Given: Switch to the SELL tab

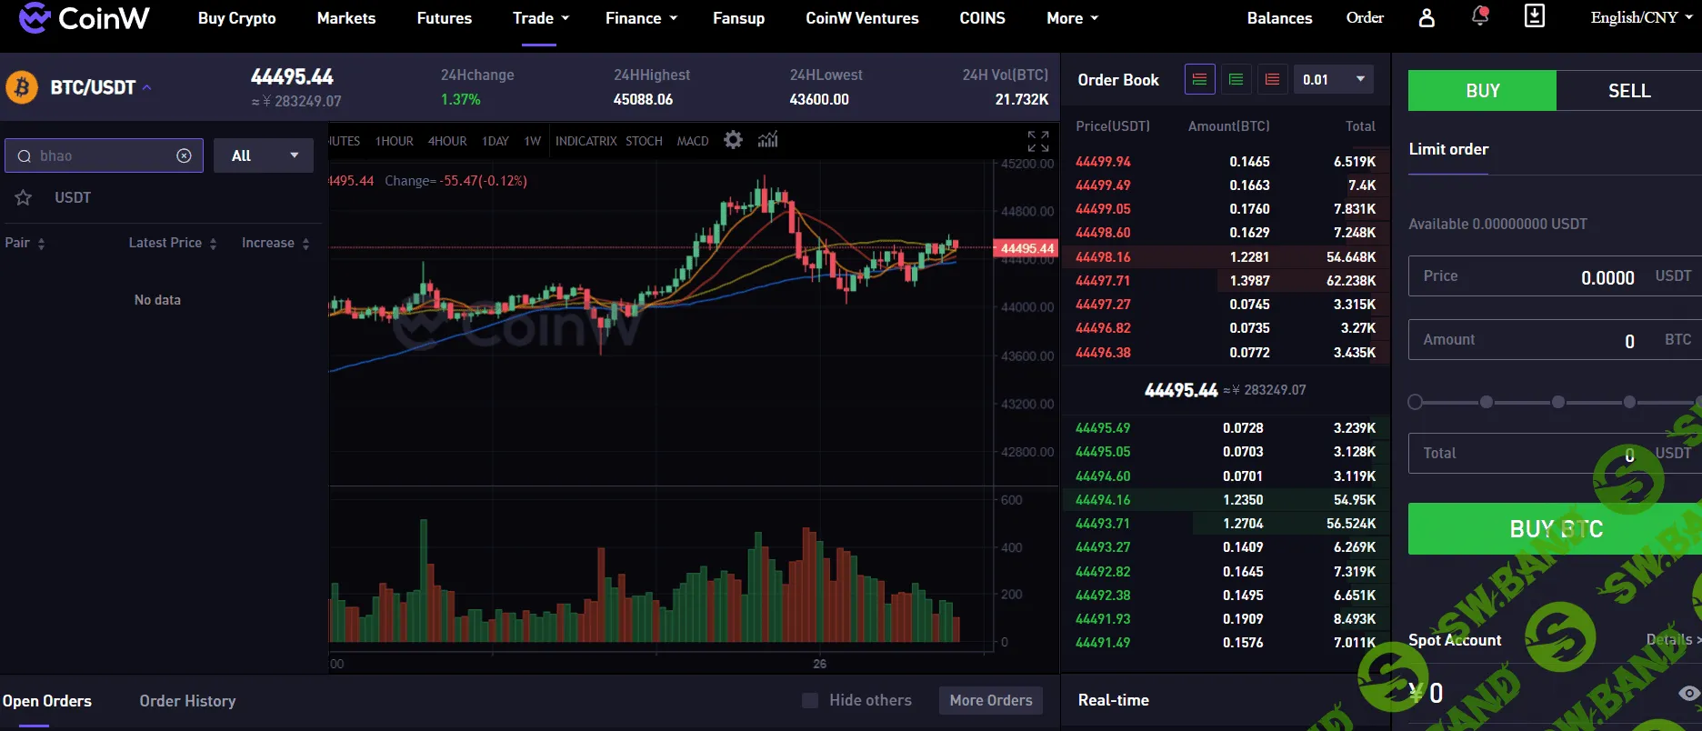Looking at the screenshot, I should 1628,91.
